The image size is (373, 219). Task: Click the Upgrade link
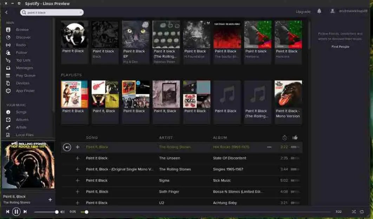[x=303, y=12]
